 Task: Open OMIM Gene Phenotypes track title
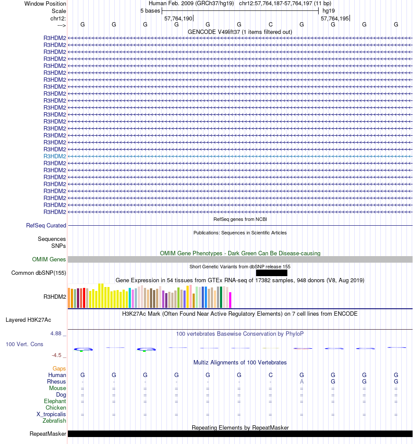240,253
